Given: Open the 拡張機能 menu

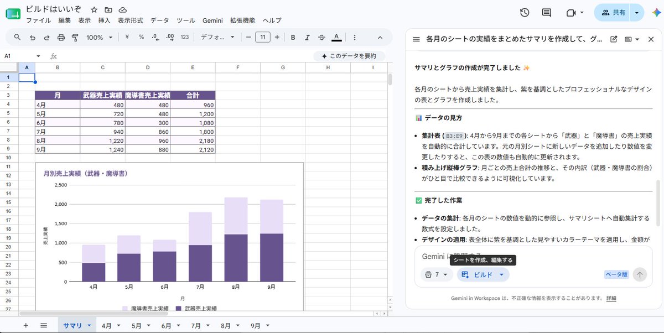Looking at the screenshot, I should coord(242,20).
